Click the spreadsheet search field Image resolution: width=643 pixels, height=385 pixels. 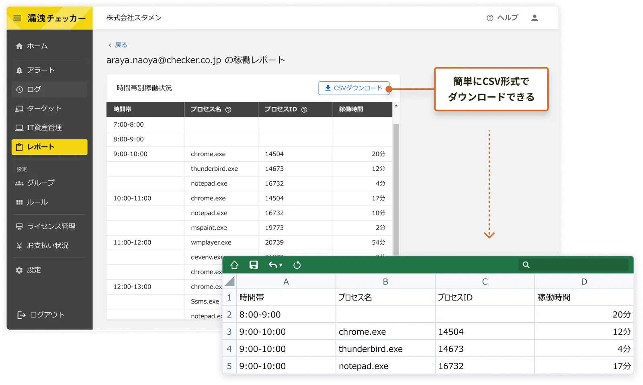tap(573, 265)
